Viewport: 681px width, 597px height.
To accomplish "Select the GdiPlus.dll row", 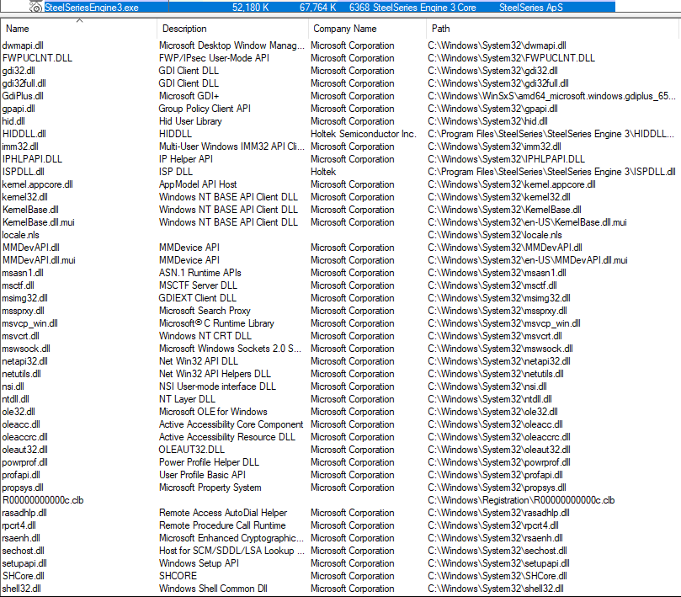I will click(x=21, y=96).
